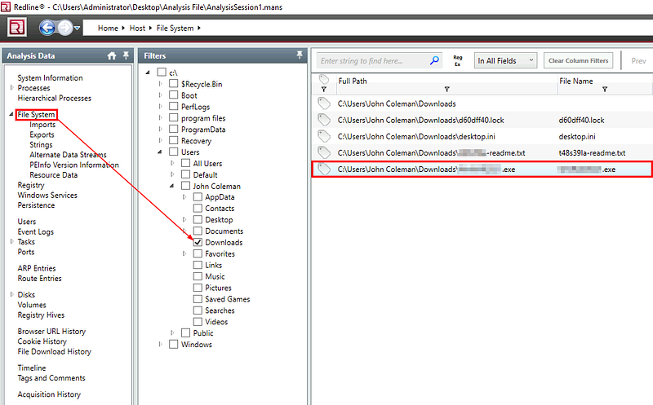Check the Boot folder checkbox
Screen dimensions: 653x405
tap(173, 95)
